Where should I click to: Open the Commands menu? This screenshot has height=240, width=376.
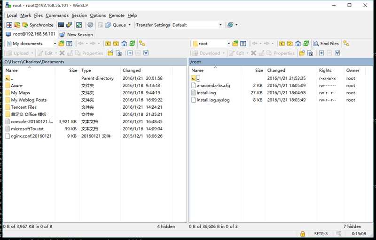tap(57, 15)
